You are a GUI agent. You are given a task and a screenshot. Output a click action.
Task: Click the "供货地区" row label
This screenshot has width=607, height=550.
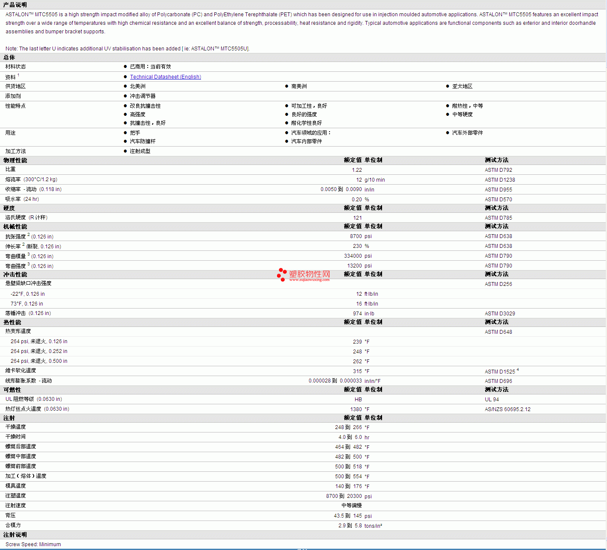tap(15, 86)
